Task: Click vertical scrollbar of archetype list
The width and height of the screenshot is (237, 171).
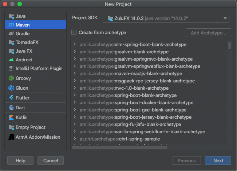Action: tap(229, 45)
